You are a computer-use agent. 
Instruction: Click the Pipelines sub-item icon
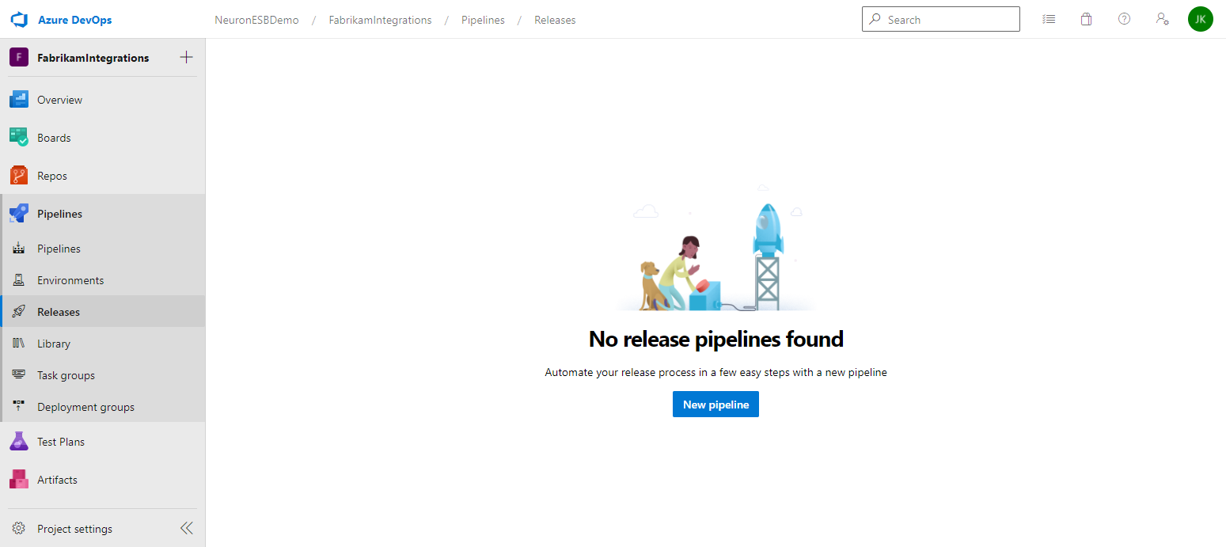[x=19, y=249]
